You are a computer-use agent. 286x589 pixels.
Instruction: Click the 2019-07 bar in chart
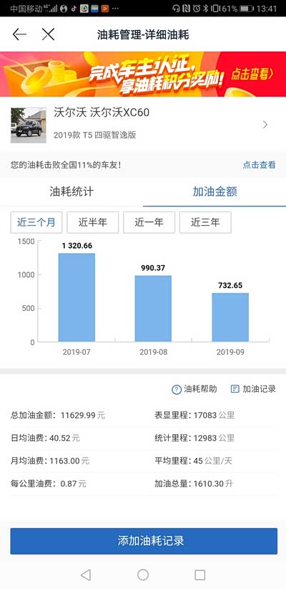pyautogui.click(x=77, y=297)
